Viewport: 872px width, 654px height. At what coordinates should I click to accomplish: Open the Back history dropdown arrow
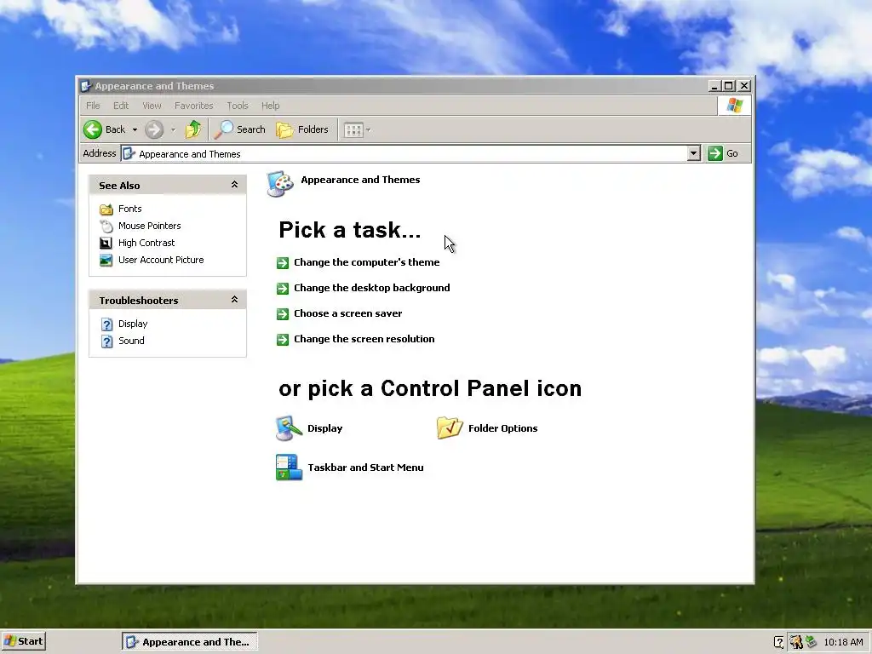pos(135,129)
